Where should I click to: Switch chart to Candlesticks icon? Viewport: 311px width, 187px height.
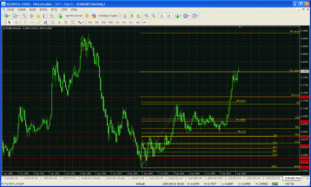coord(132,16)
